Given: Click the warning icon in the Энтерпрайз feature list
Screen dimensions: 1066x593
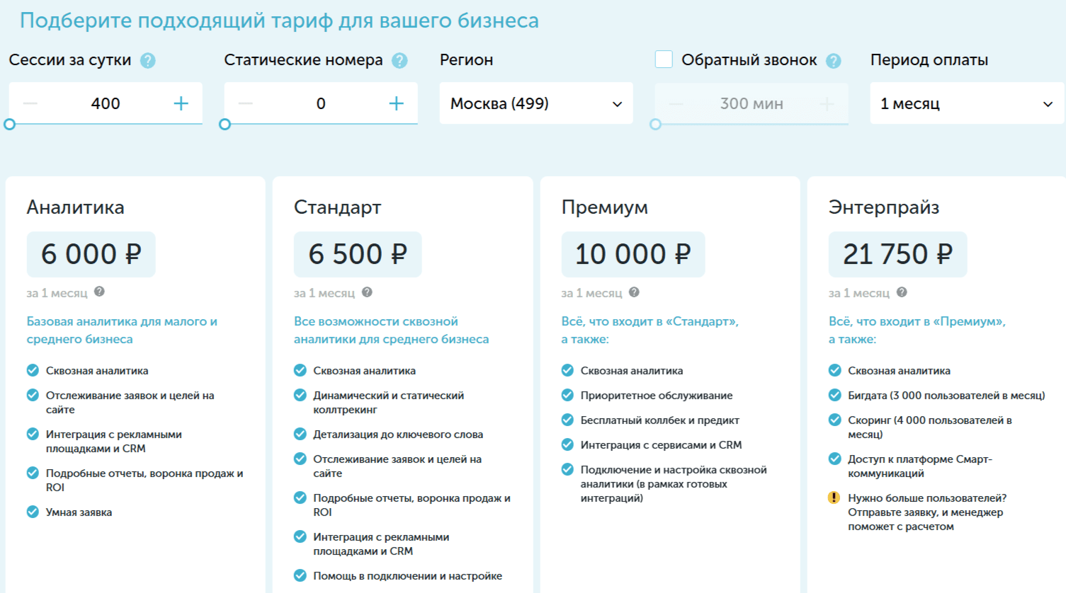Looking at the screenshot, I should point(834,499).
